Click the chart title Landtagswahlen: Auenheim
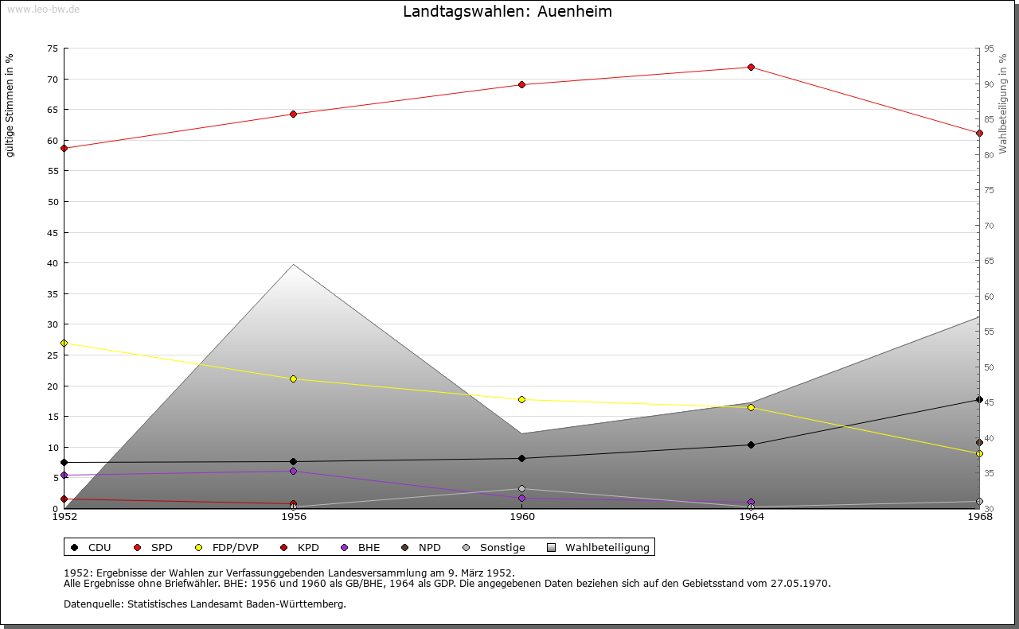This screenshot has width=1019, height=629. (x=507, y=11)
